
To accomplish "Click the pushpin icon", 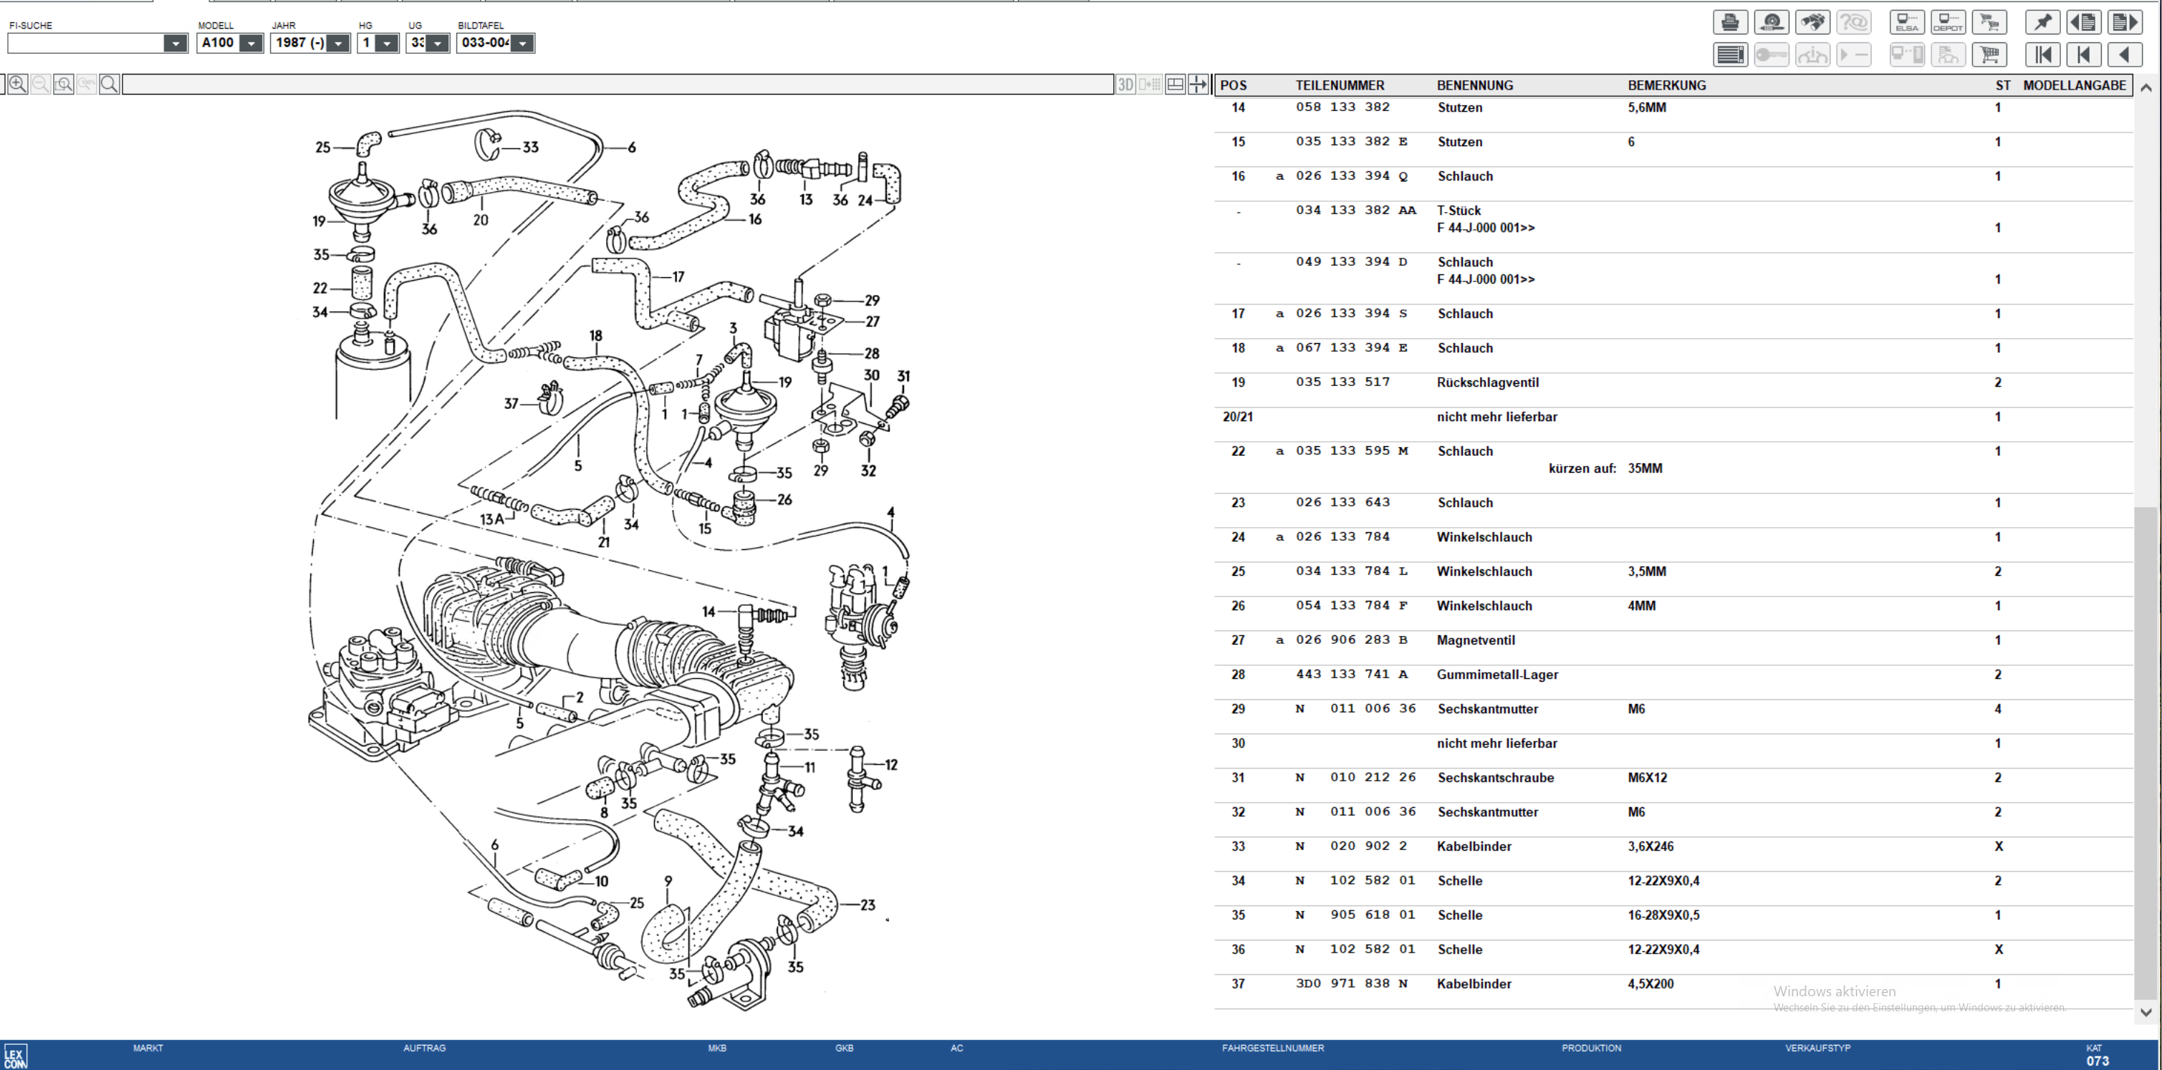I will click(x=2043, y=23).
